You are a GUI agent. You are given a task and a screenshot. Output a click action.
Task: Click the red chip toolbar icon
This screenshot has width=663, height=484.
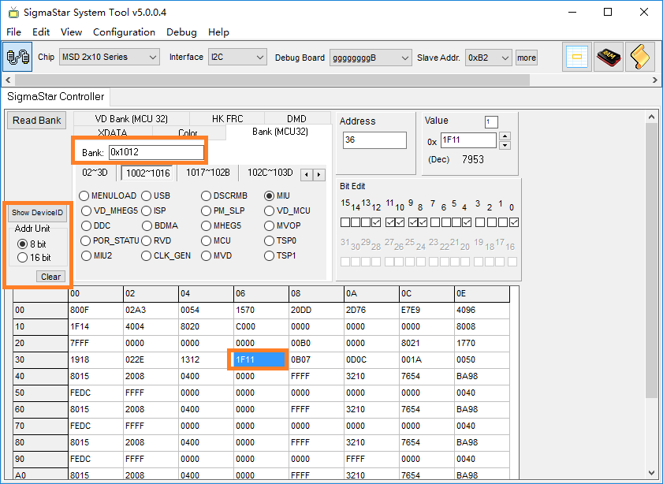(x=609, y=58)
